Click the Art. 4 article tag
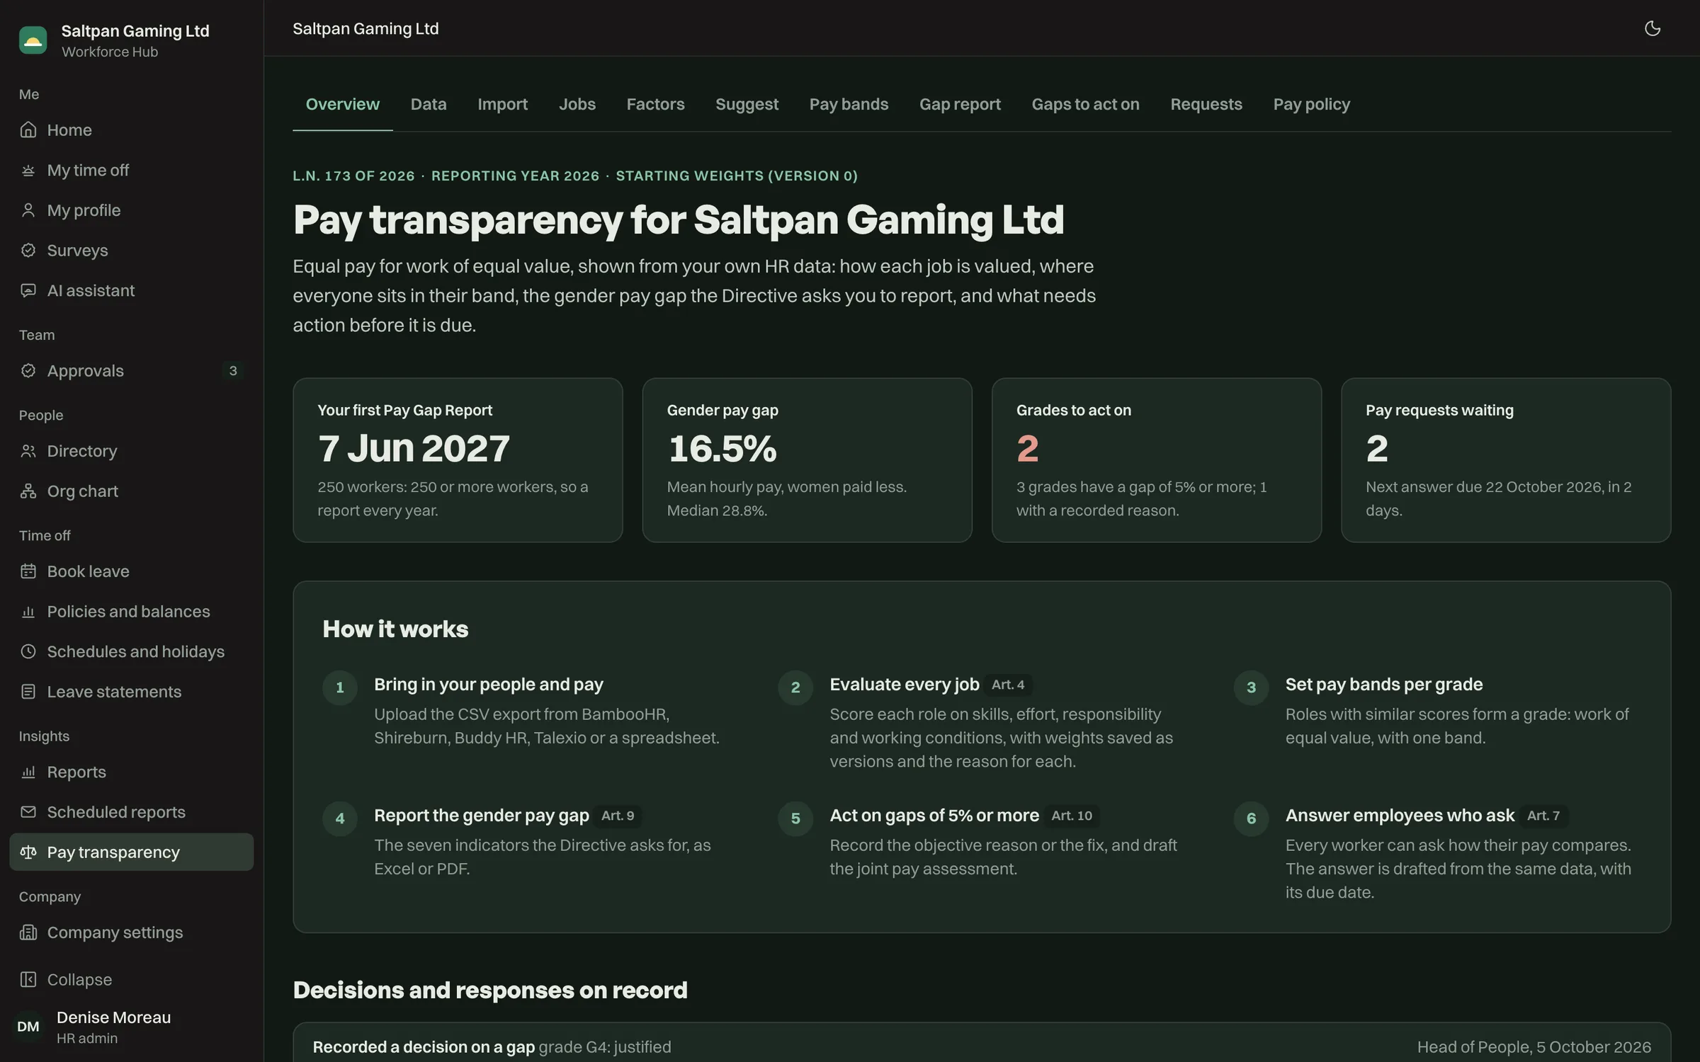Viewport: 1700px width, 1062px height. click(x=1008, y=685)
